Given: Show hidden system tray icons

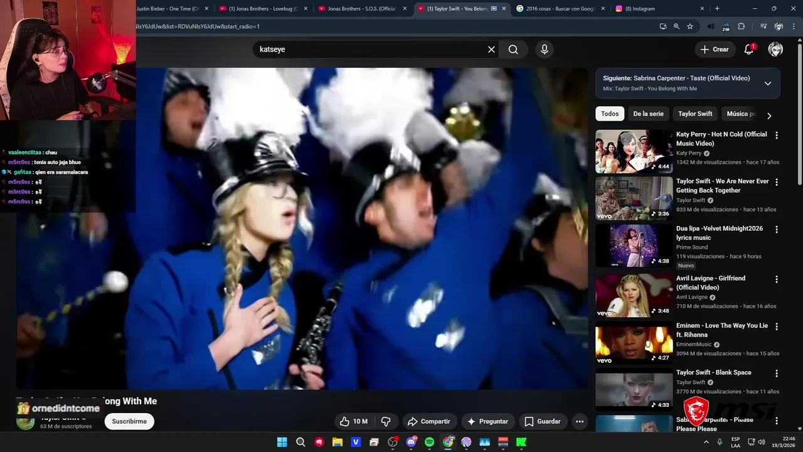Looking at the screenshot, I should point(706,442).
